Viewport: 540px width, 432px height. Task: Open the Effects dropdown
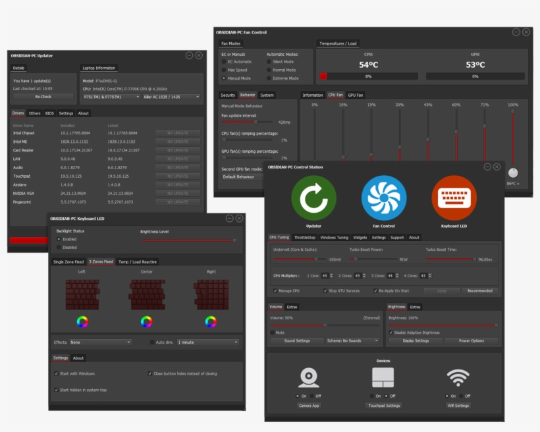(99, 341)
